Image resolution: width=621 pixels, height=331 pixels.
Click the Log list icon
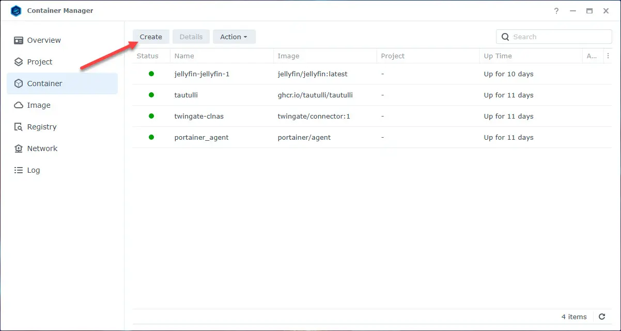(x=19, y=170)
